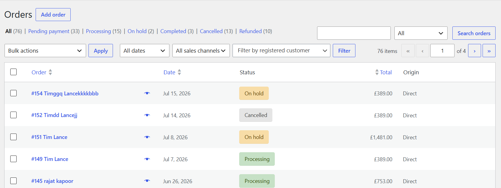Open the All dates dropdown
The image size is (501, 188).
click(x=144, y=51)
